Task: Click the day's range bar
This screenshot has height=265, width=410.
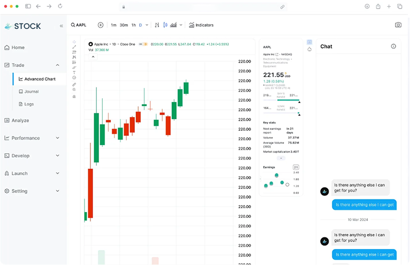Action: (281, 100)
